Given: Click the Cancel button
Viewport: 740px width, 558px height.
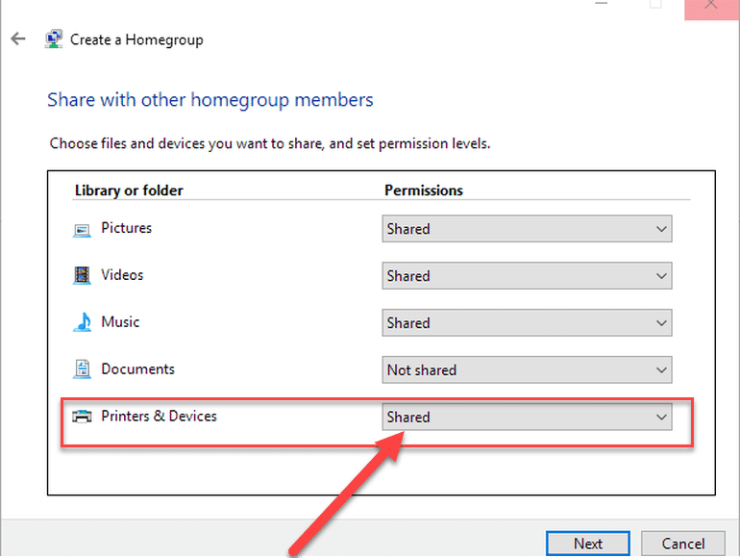Looking at the screenshot, I should tap(683, 544).
